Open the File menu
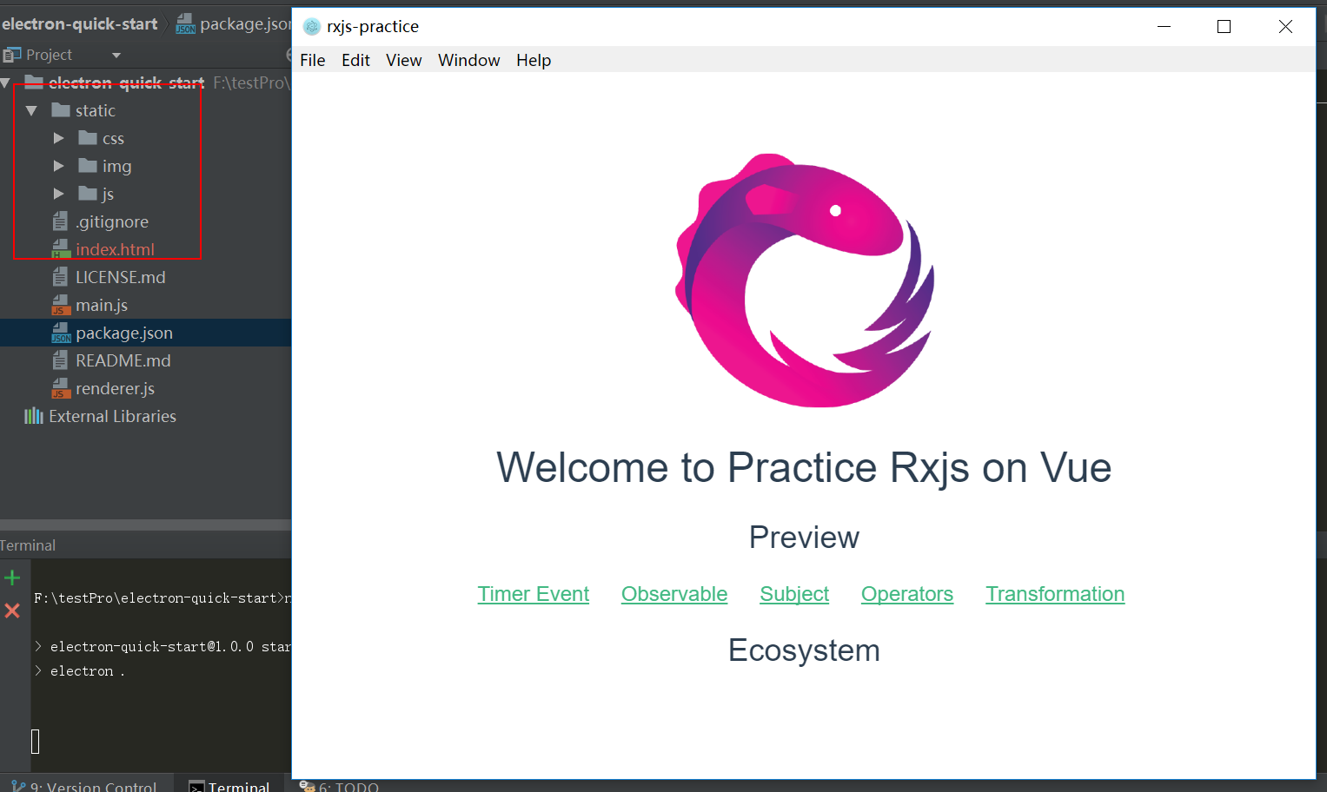The height and width of the screenshot is (792, 1327). (313, 60)
